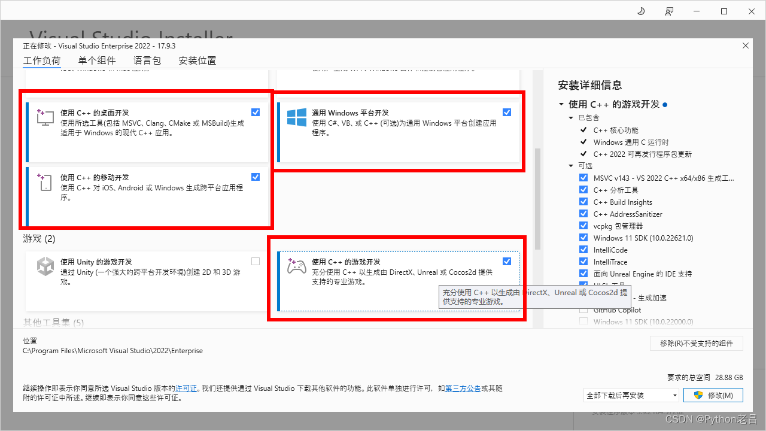Click the Unity game development cube icon
The height and width of the screenshot is (431, 766).
click(45, 266)
